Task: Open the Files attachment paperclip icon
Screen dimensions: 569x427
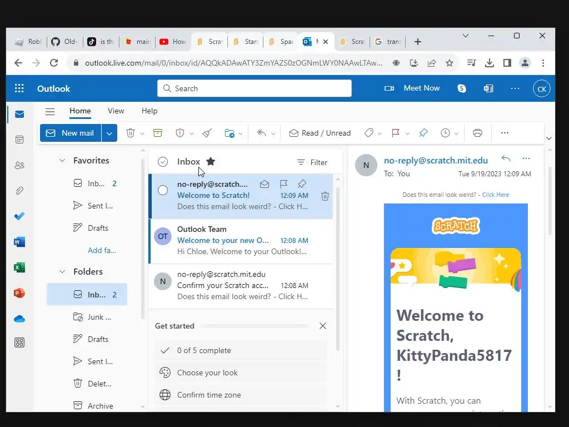Action: point(19,191)
